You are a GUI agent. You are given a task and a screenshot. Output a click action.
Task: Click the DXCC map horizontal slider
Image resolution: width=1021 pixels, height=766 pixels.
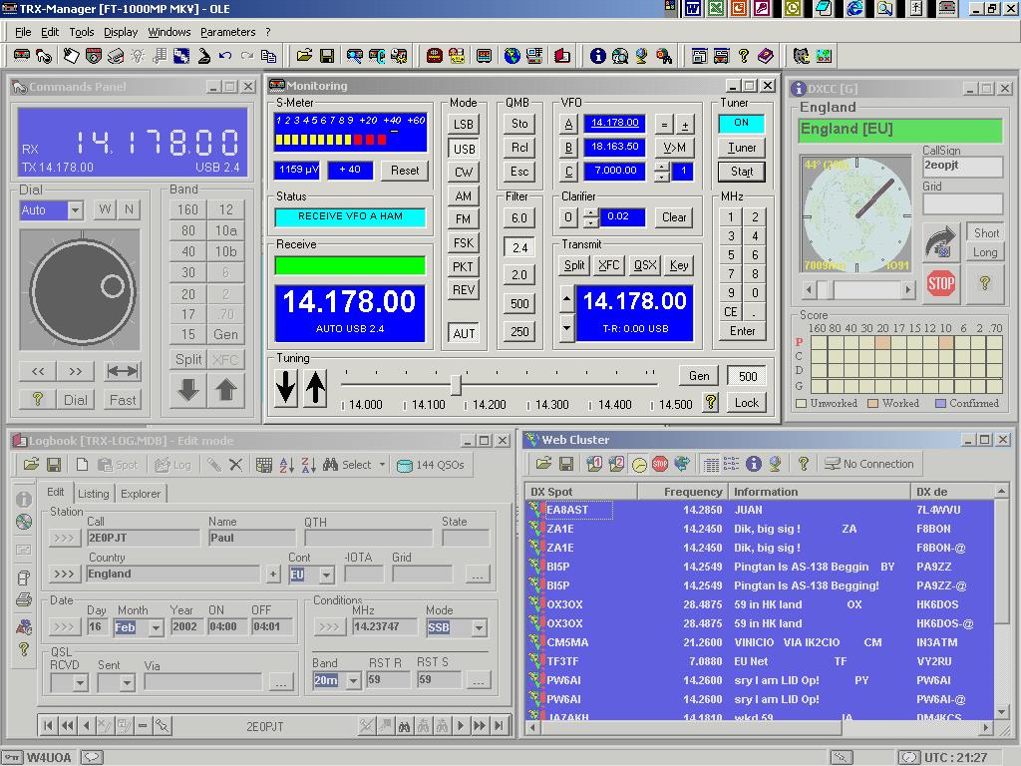click(858, 289)
